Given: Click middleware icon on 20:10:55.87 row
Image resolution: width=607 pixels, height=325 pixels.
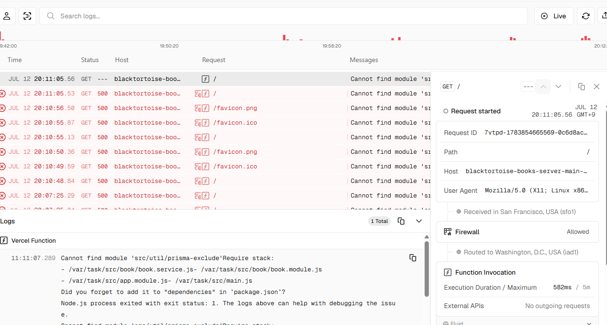Looking at the screenshot, I should pyautogui.click(x=198, y=123).
